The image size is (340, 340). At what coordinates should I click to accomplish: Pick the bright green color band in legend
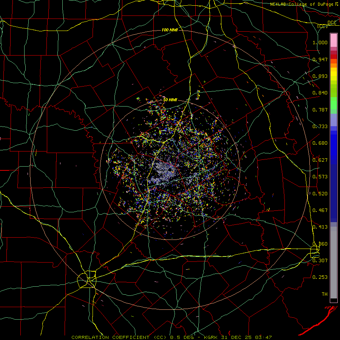click(x=334, y=103)
